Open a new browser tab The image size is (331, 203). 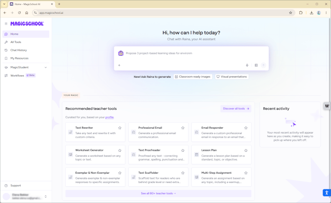point(59,4)
